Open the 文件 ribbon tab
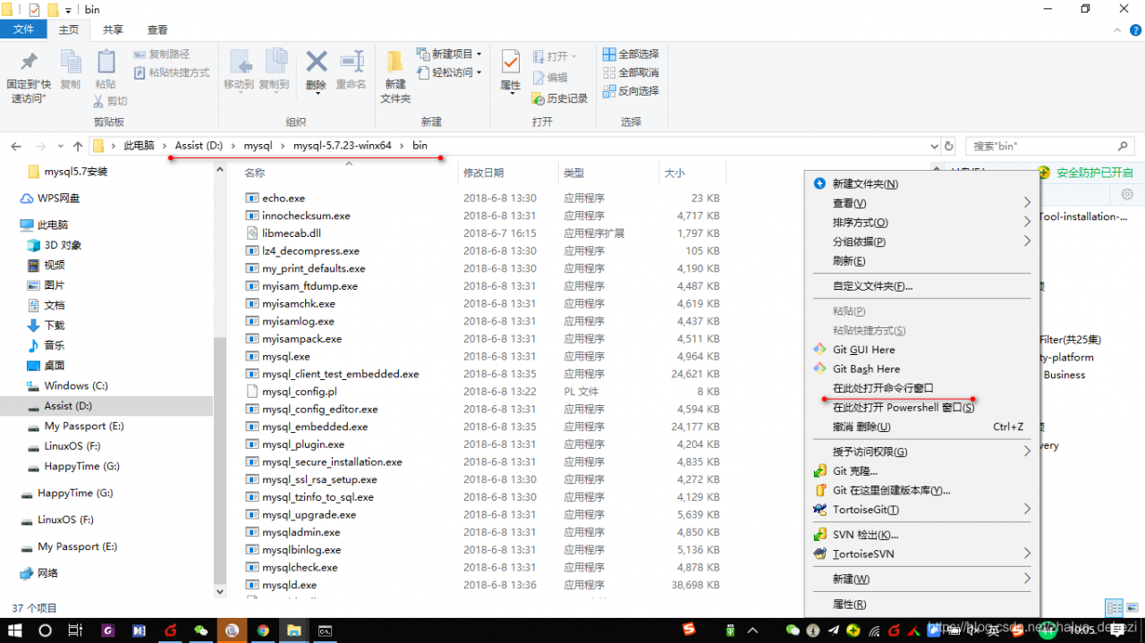Image resolution: width=1145 pixels, height=643 pixels. pos(23,30)
